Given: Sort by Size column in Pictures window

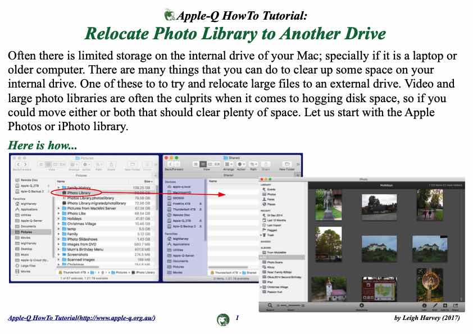Looking at the screenshot, I should 148,181.
